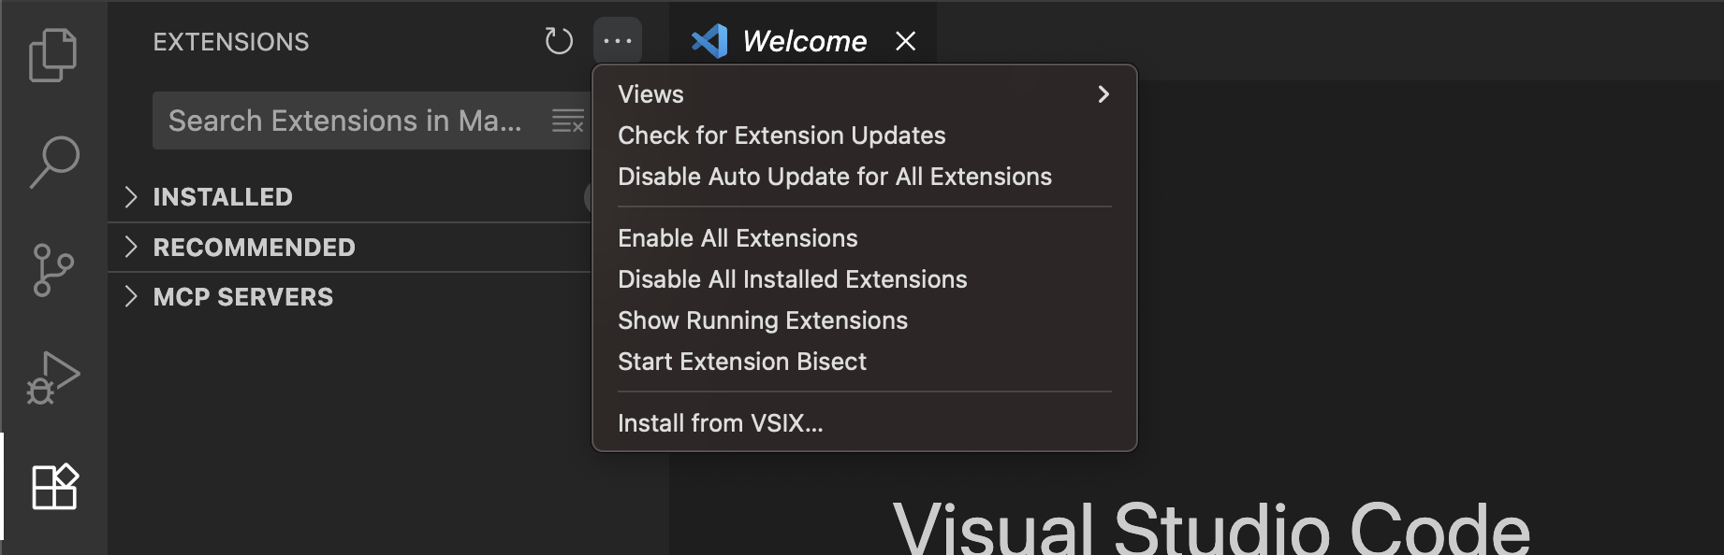Open the Explorer icon in the activity bar

click(53, 53)
